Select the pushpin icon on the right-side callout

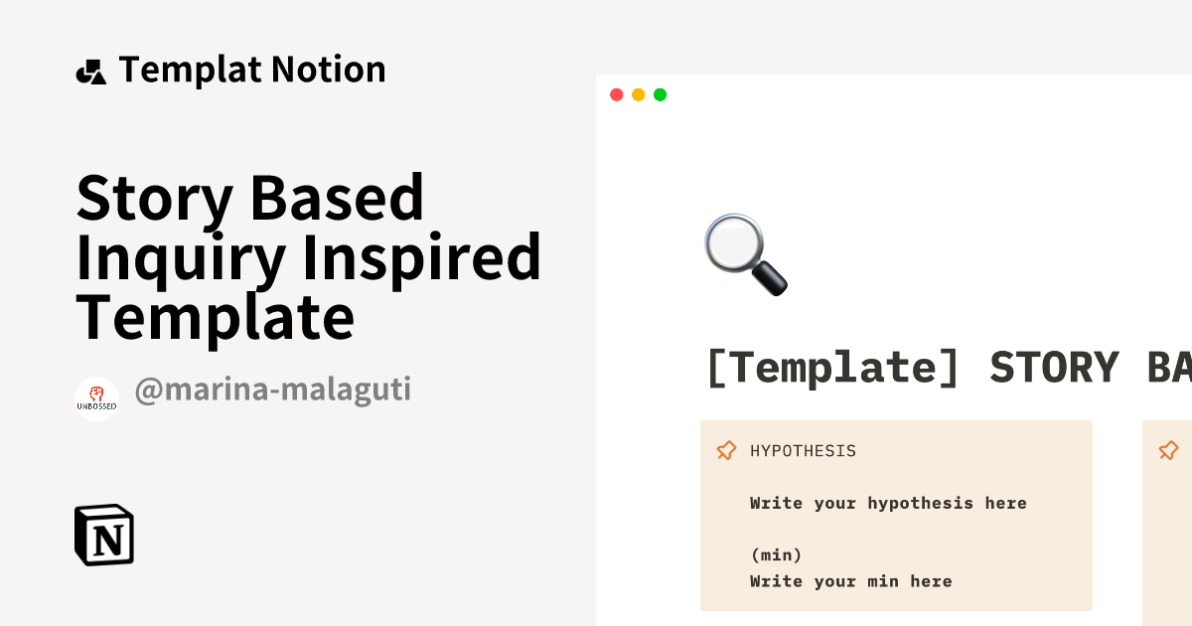1168,450
